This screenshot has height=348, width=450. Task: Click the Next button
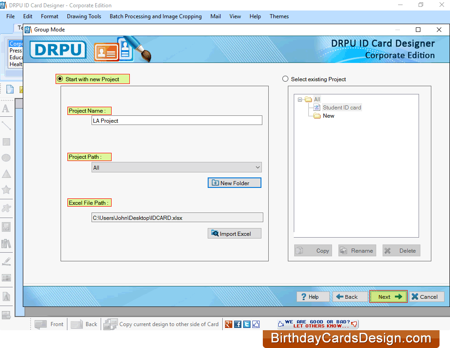[x=389, y=296]
